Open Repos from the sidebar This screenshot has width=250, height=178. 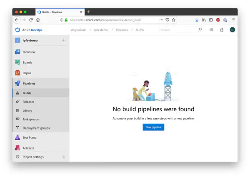point(27,73)
